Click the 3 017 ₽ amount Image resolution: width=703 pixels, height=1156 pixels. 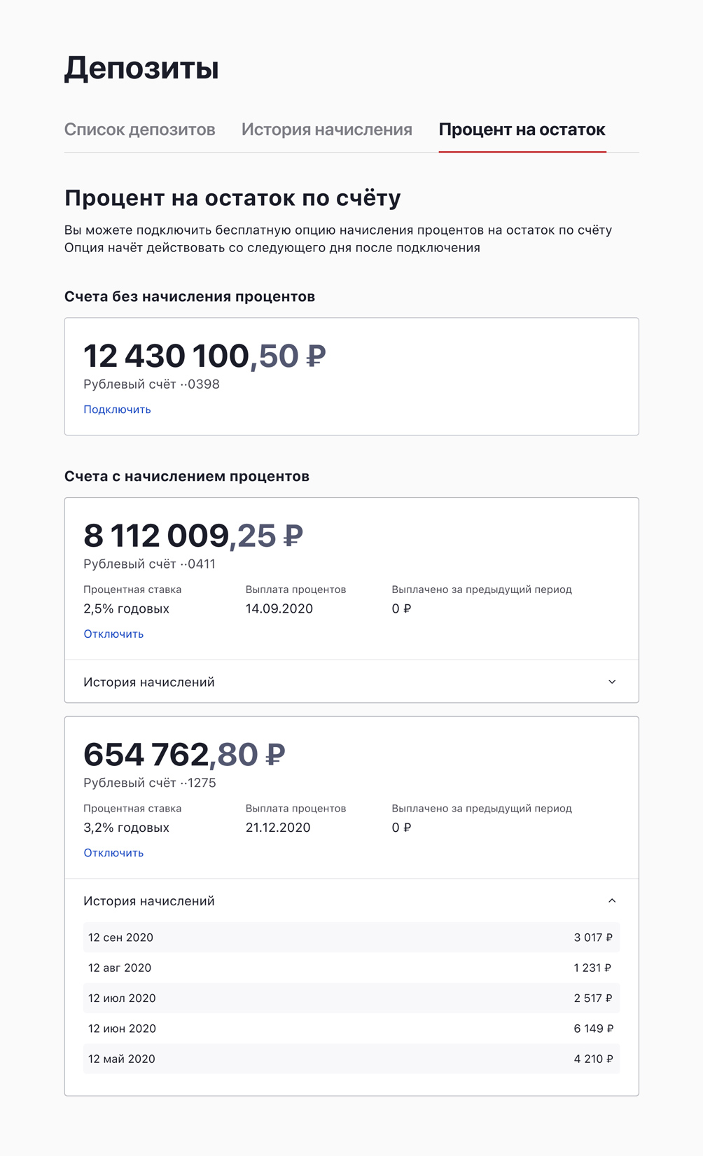coord(594,937)
